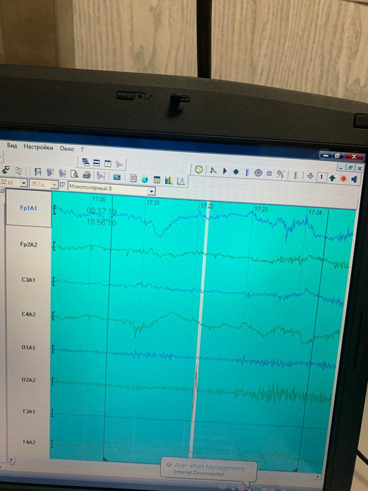Click the colored bar histogram icon
The width and height of the screenshot is (368, 491).
169,180
